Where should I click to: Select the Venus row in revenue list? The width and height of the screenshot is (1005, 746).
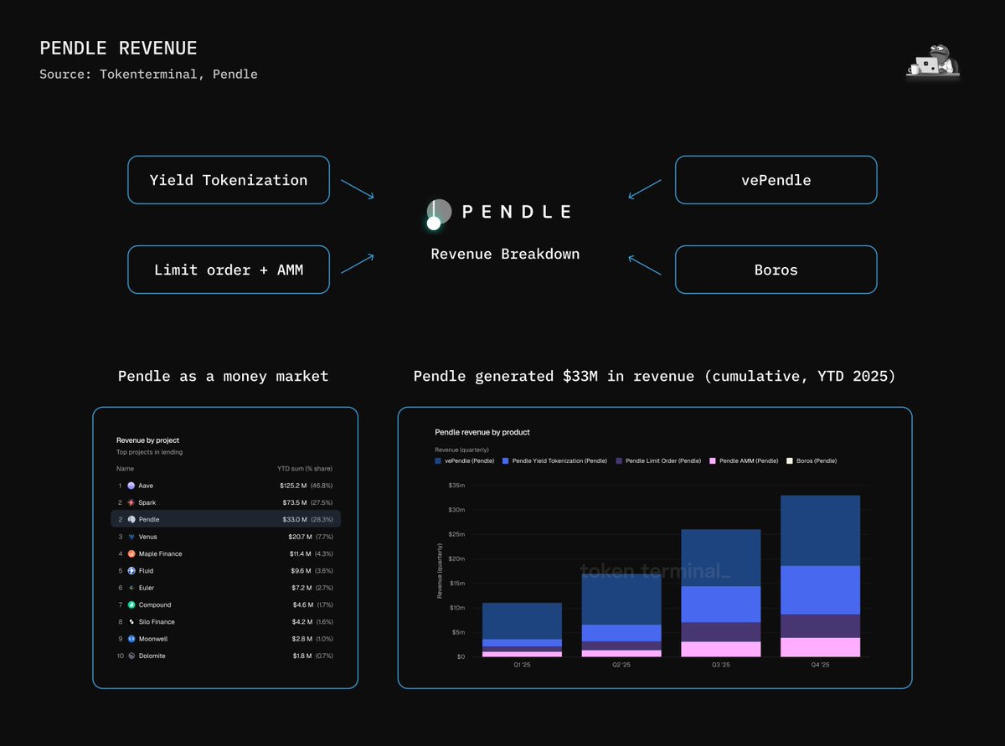click(x=225, y=537)
